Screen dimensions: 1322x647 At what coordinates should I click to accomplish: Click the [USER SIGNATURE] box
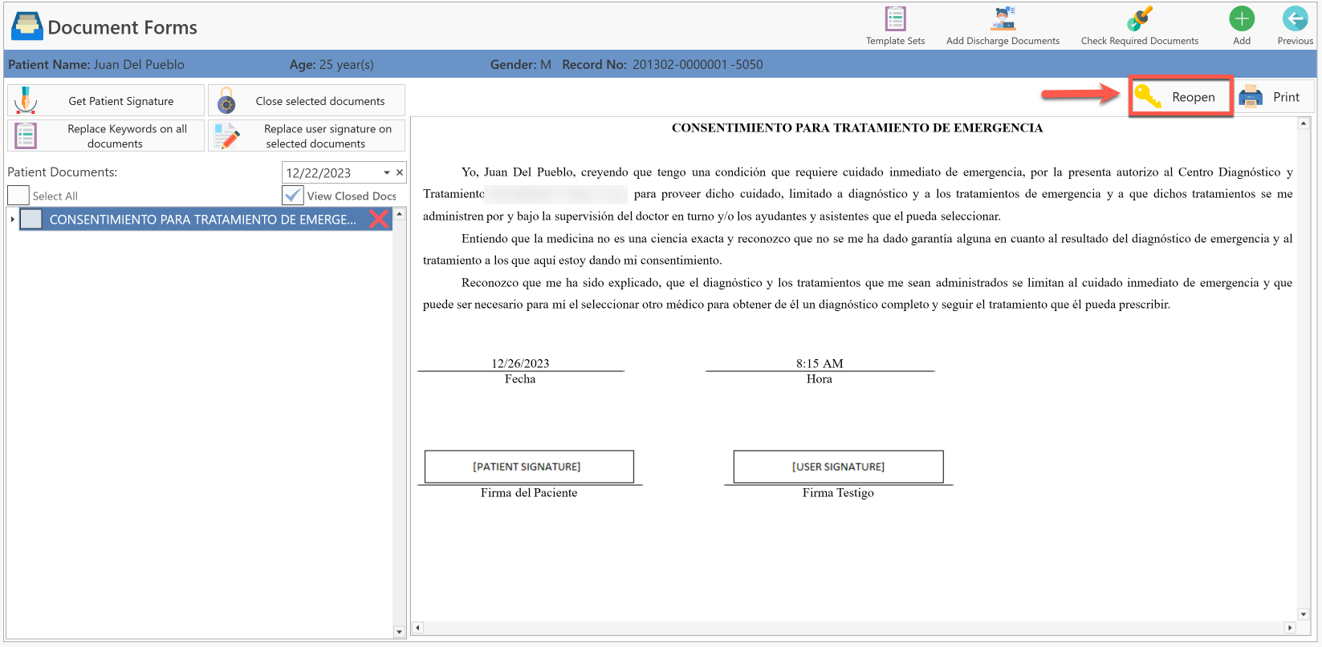[x=838, y=467]
